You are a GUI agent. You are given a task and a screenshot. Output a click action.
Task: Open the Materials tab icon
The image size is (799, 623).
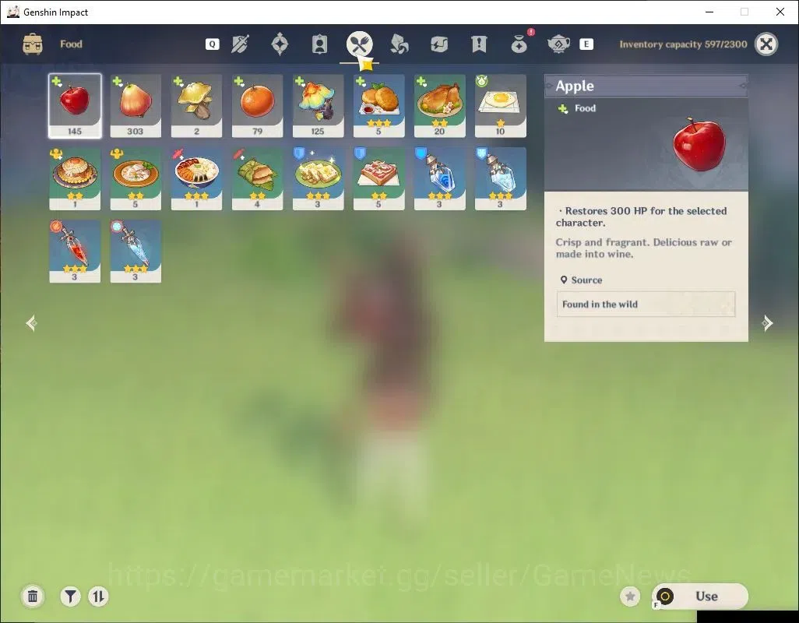[399, 44]
